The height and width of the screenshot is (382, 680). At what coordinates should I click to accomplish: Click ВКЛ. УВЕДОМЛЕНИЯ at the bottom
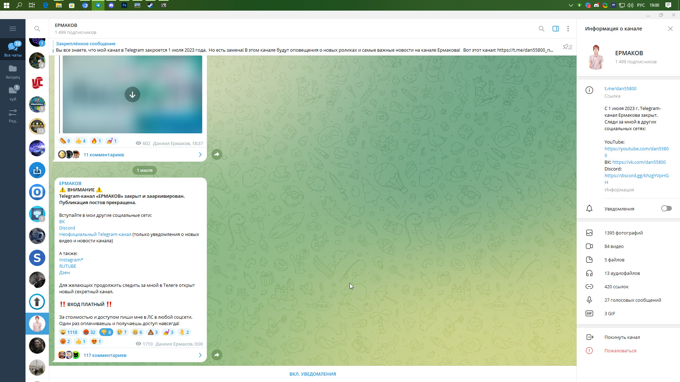pos(312,374)
